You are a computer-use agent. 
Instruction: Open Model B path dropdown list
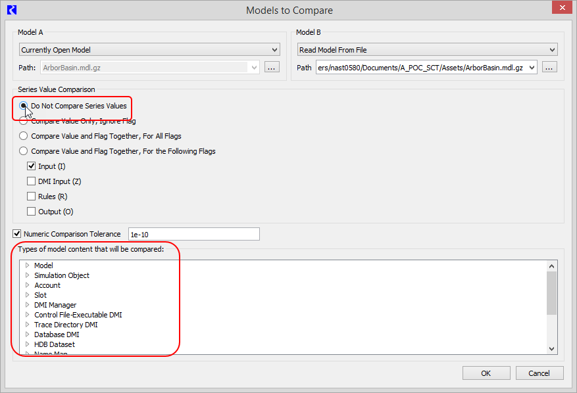point(532,67)
